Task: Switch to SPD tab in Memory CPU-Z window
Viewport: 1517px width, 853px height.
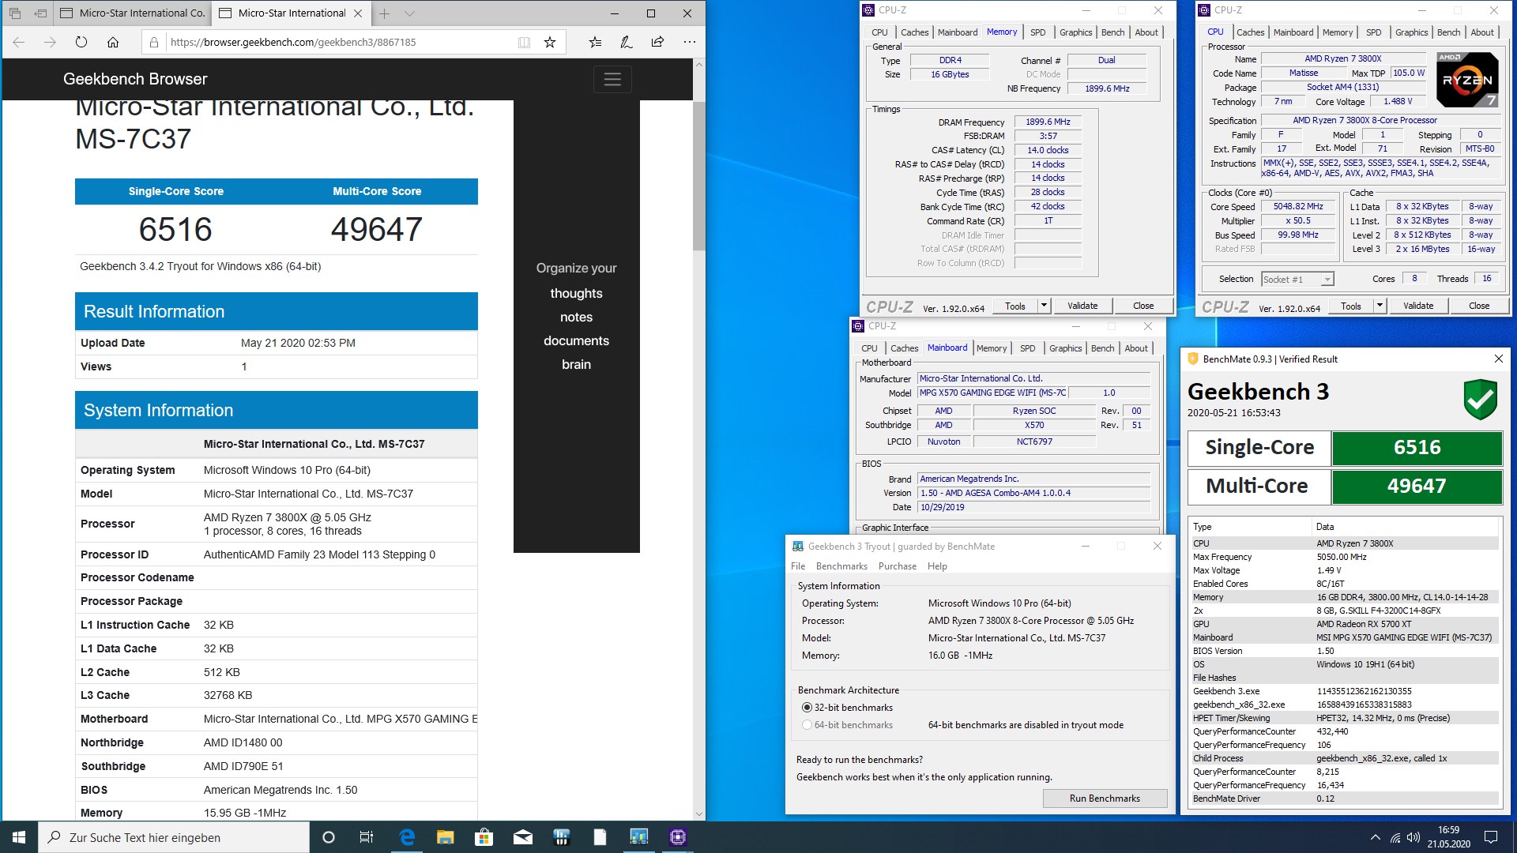Action: click(x=1037, y=32)
